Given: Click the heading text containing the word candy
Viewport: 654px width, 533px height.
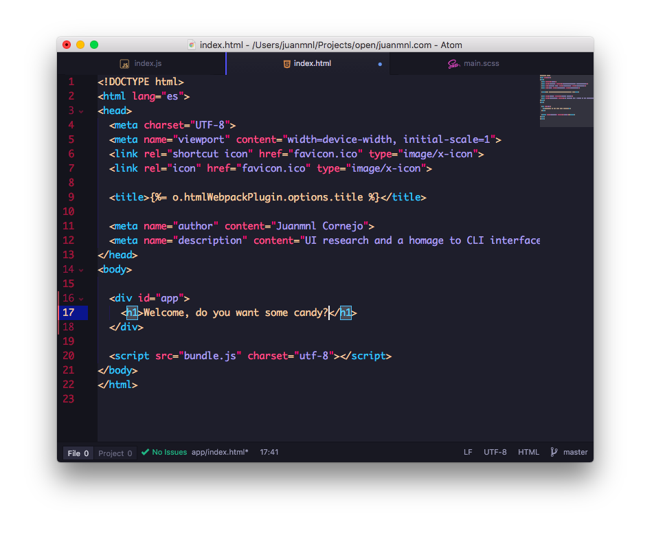Looking at the screenshot, I should pos(236,313).
